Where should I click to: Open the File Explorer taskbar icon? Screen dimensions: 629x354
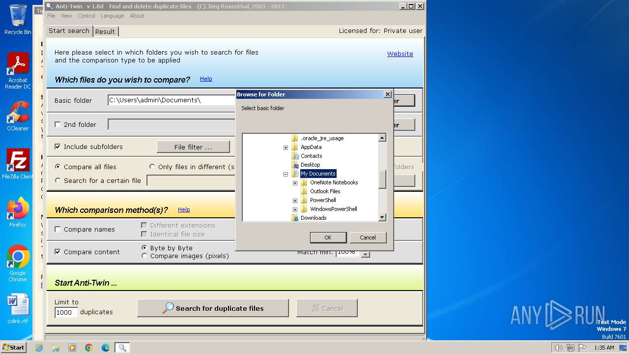pos(56,348)
